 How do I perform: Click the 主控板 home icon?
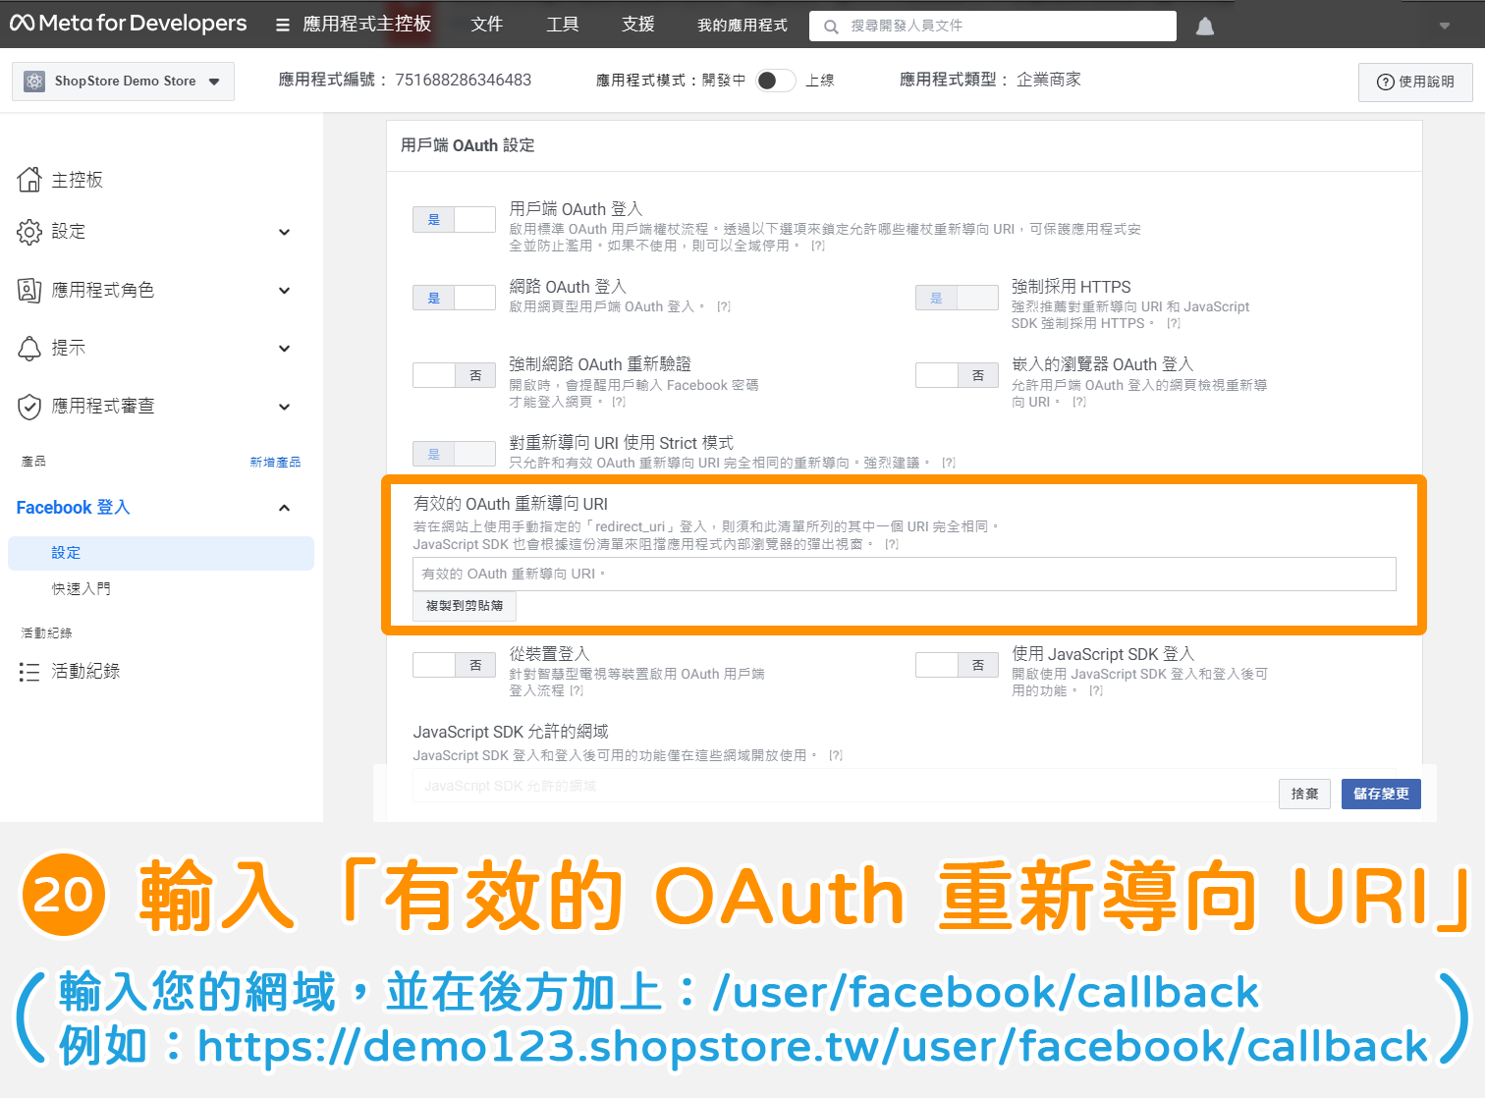click(x=29, y=179)
